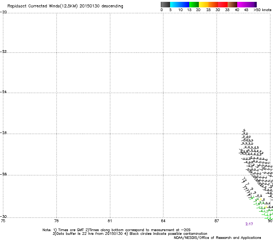This screenshot has width=273, height=240.
Task: Click the 'NOAA/NESDIS/Office of Research and Applications' credit
Action: click(217, 238)
